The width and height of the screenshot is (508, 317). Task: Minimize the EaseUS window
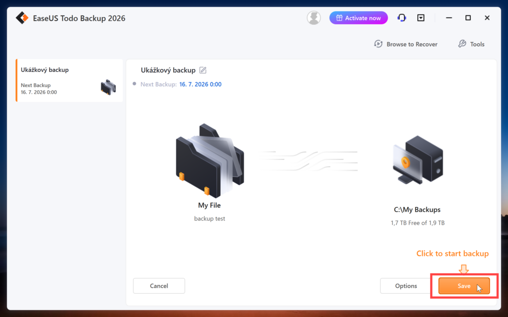(448, 18)
